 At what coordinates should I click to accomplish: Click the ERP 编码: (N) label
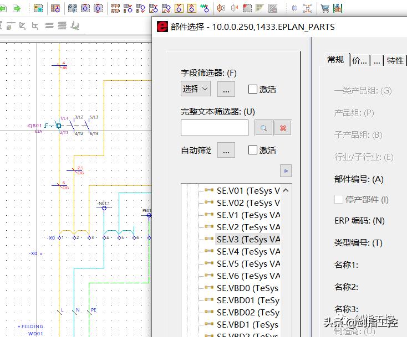tap(359, 221)
